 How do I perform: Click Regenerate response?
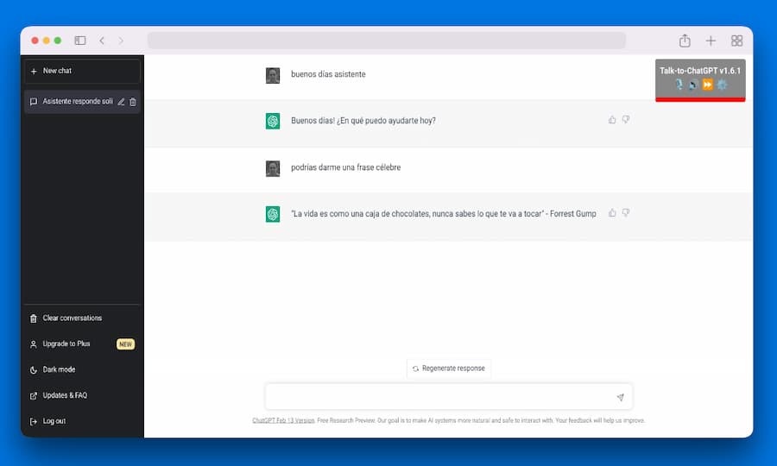448,368
